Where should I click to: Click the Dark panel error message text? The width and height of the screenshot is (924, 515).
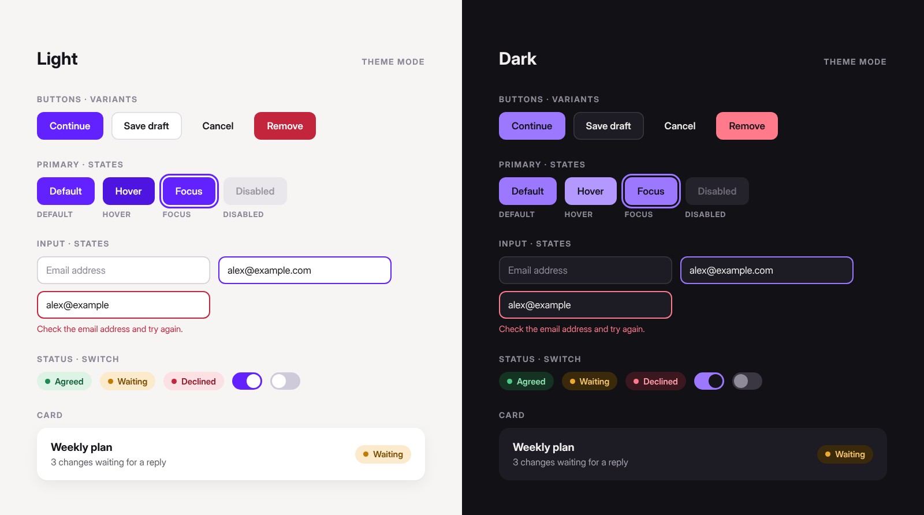click(572, 329)
